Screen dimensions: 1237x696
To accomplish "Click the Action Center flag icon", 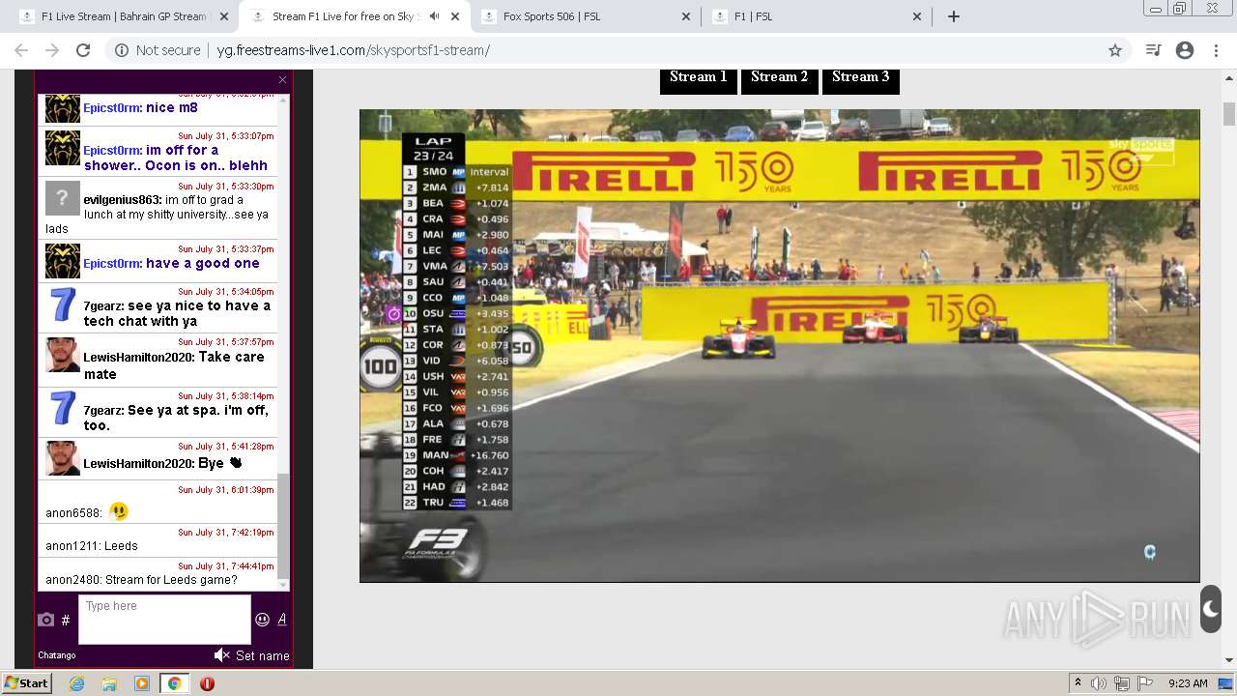I will [1145, 683].
